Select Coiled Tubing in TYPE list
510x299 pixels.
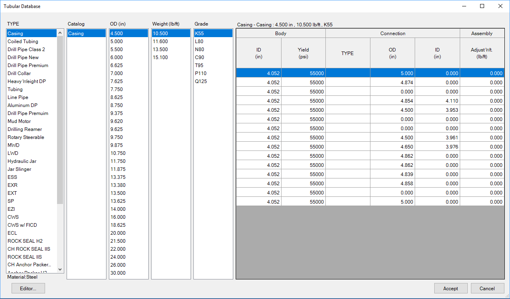tap(23, 42)
